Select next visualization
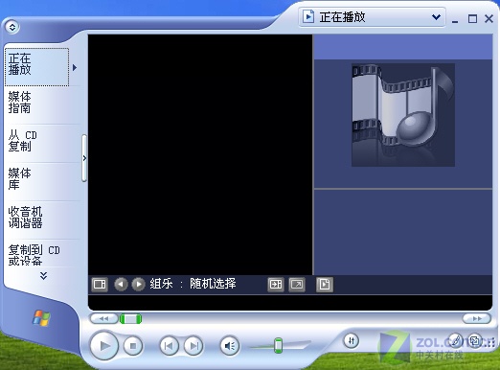Viewport: 500px width, 370px height. tap(138, 284)
